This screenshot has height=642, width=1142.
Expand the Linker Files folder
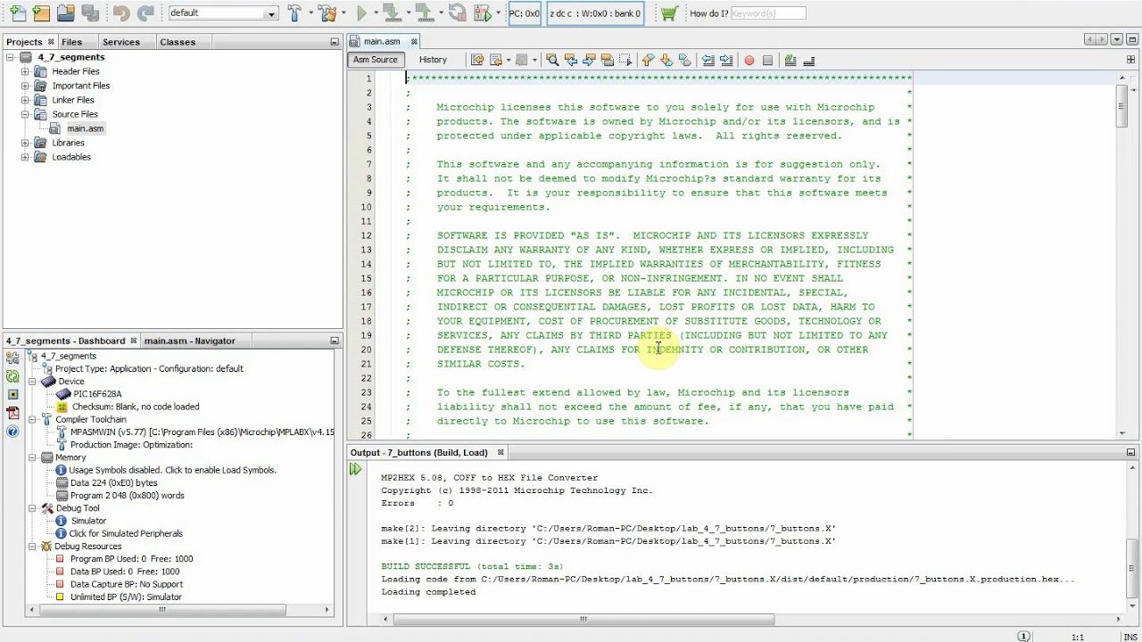26,100
